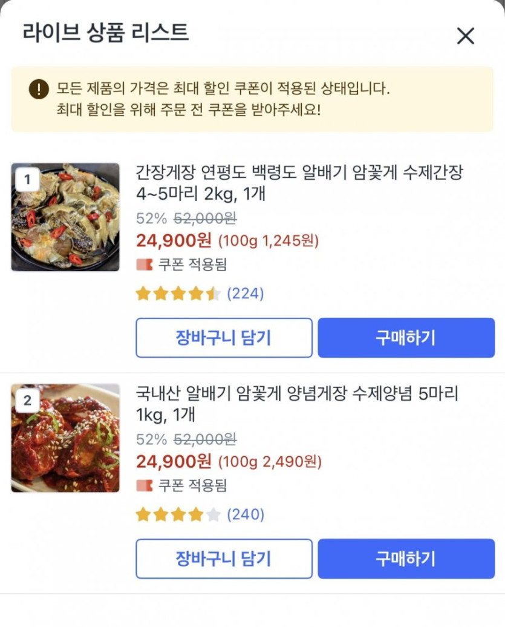The width and height of the screenshot is (505, 627).
Task: Click star rating of first product
Action: point(178,294)
